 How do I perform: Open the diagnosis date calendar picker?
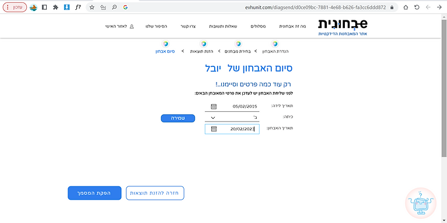pos(214,129)
